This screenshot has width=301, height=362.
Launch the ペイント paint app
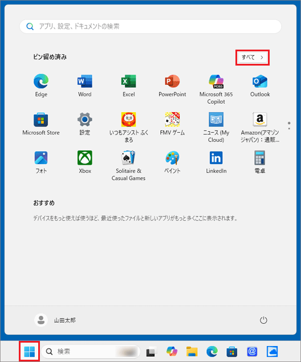(172, 162)
